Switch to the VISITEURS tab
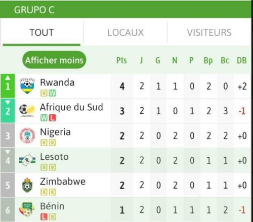This screenshot has height=222, width=253. (209, 32)
